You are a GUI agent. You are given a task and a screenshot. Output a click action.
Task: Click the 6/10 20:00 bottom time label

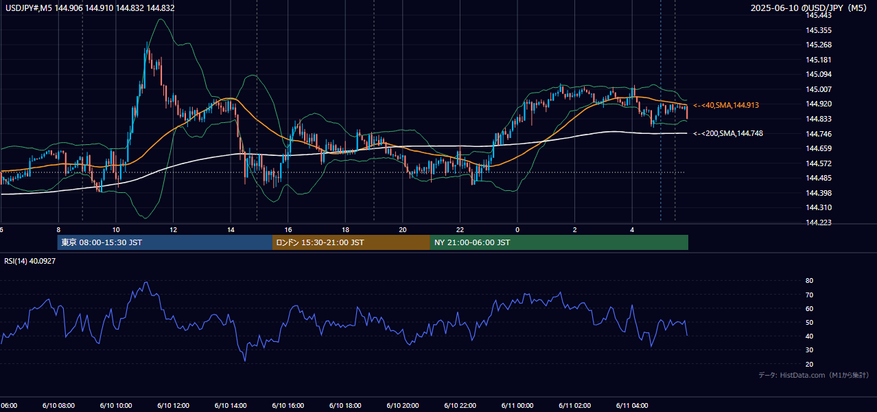point(403,405)
